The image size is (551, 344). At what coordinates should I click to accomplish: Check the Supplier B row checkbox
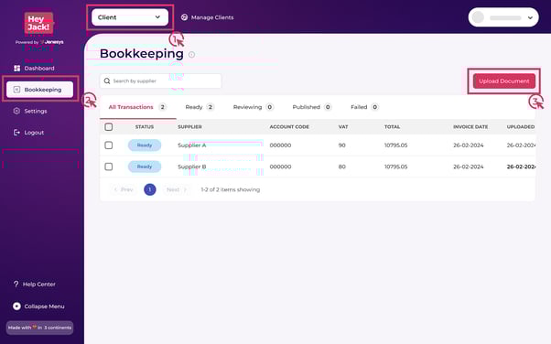coord(109,167)
